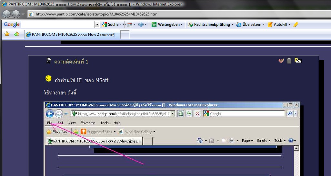Viewport: 331px width, 176px height.
Task: Click the P mail icon on comment 1
Action: [298, 60]
